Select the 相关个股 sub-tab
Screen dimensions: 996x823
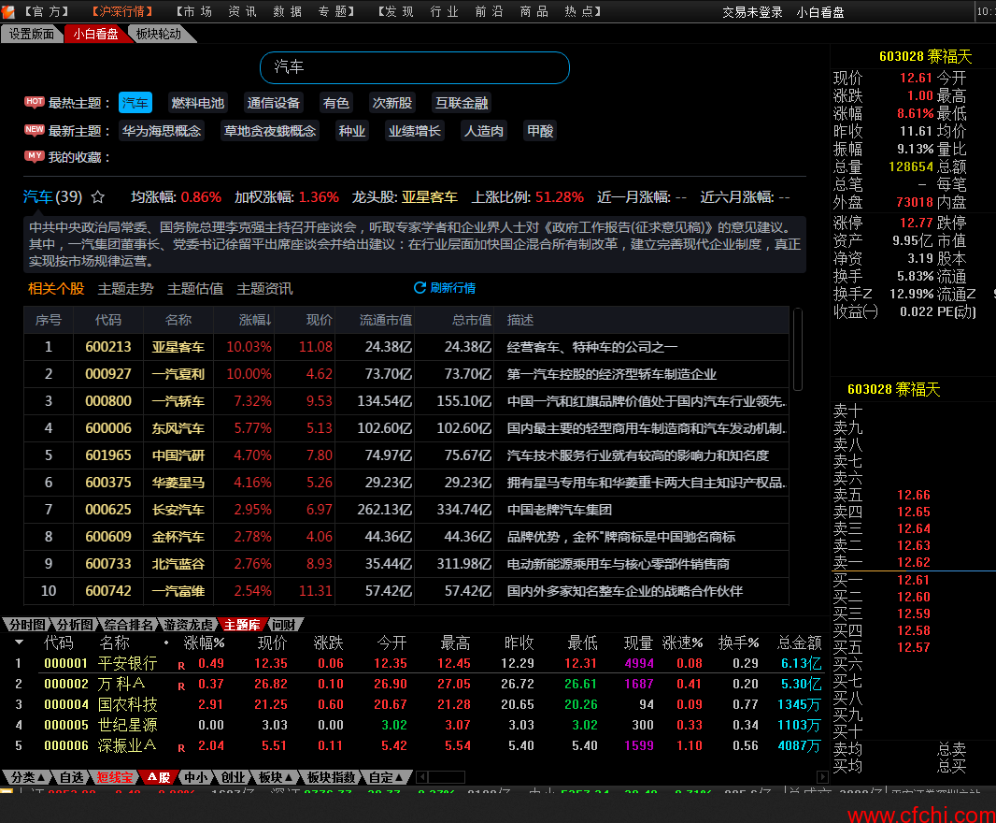(56, 289)
